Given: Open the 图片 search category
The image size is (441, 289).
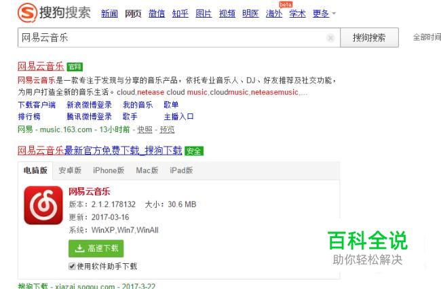Looking at the screenshot, I should click(x=204, y=14).
